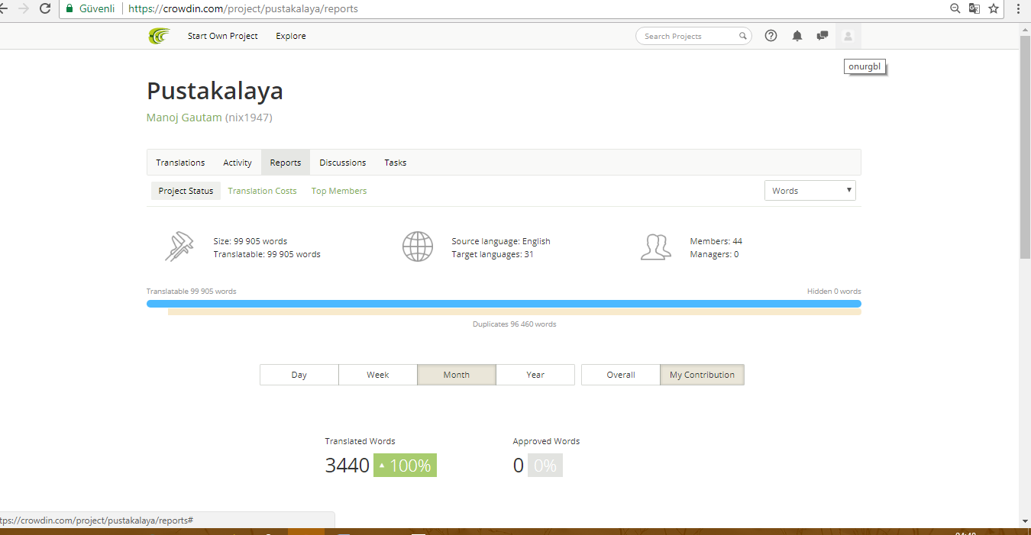Viewport: 1031px width, 535px height.
Task: Click the members people icon
Action: pyautogui.click(x=656, y=247)
